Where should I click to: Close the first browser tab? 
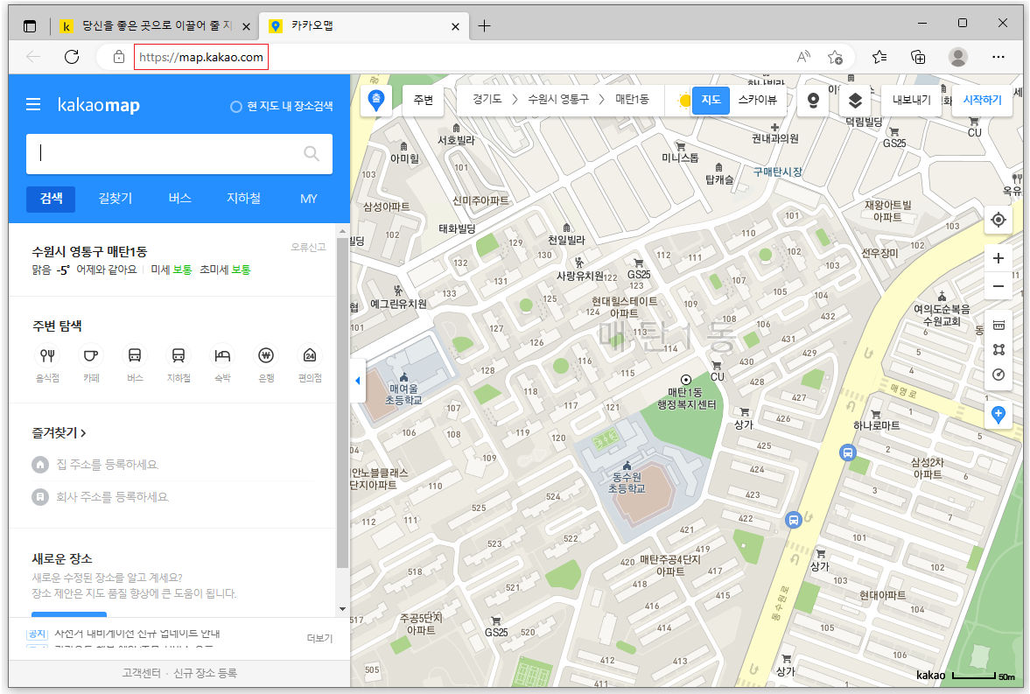pyautogui.click(x=246, y=26)
